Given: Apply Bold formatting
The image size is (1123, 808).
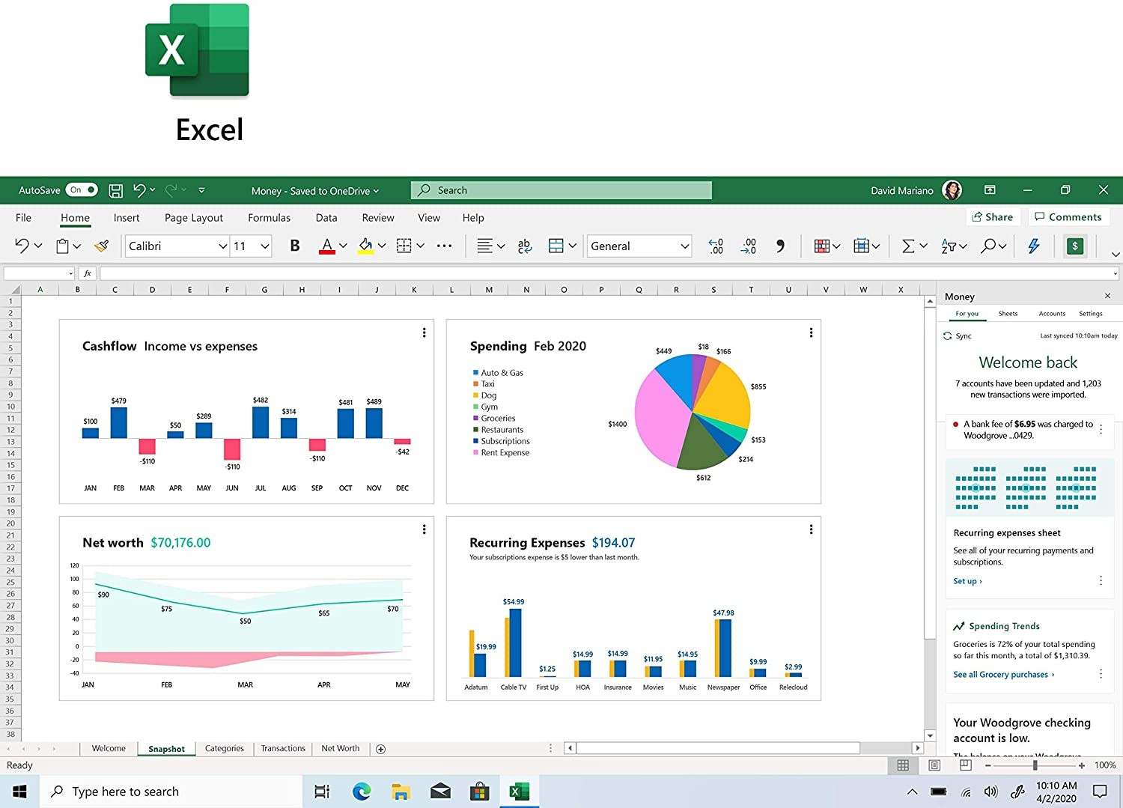Looking at the screenshot, I should point(295,246).
